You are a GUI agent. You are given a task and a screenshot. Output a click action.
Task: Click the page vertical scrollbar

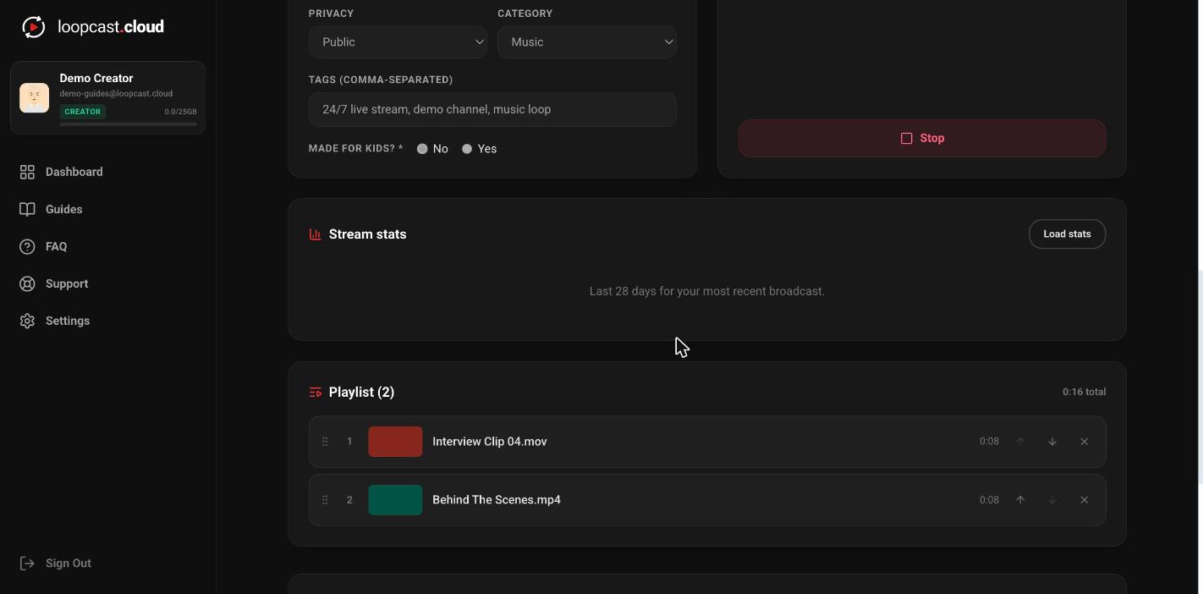pyautogui.click(x=1200, y=377)
